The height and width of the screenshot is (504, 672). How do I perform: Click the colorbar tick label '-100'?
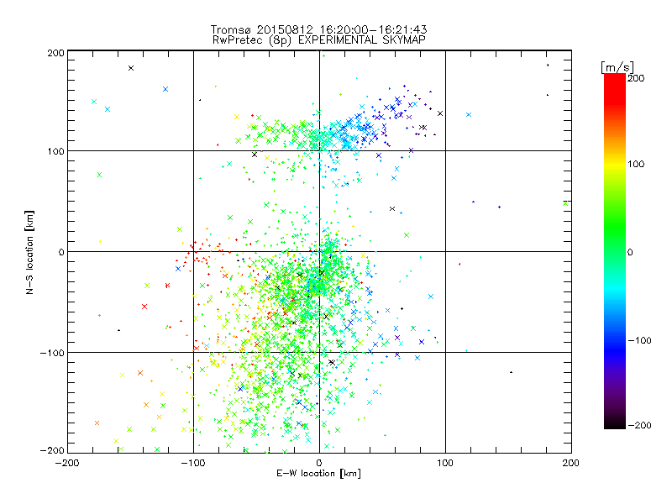coord(639,340)
